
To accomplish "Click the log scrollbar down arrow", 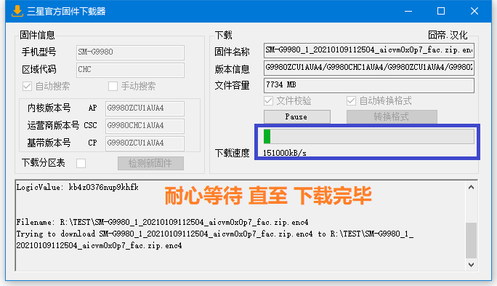I will click(471, 264).
